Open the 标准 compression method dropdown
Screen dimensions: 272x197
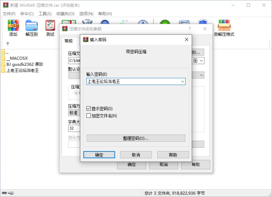pos(74,113)
